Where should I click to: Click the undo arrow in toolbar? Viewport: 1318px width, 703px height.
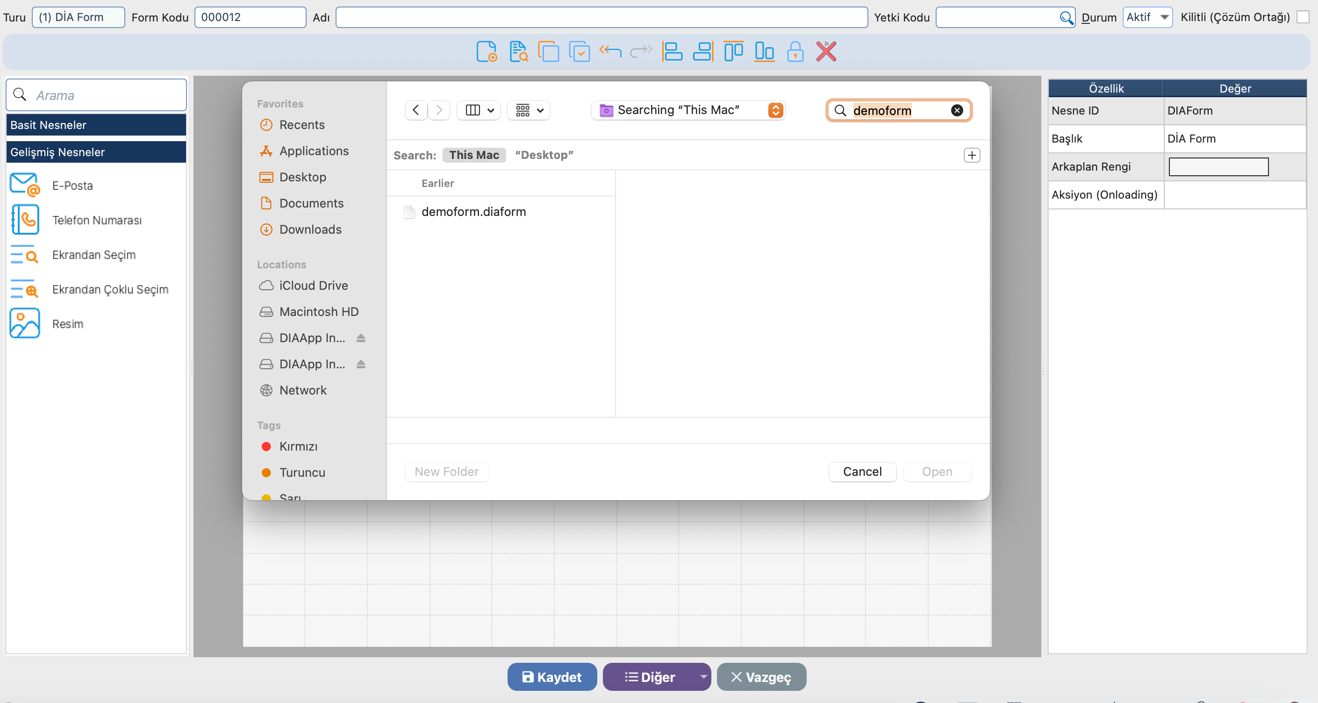point(610,52)
